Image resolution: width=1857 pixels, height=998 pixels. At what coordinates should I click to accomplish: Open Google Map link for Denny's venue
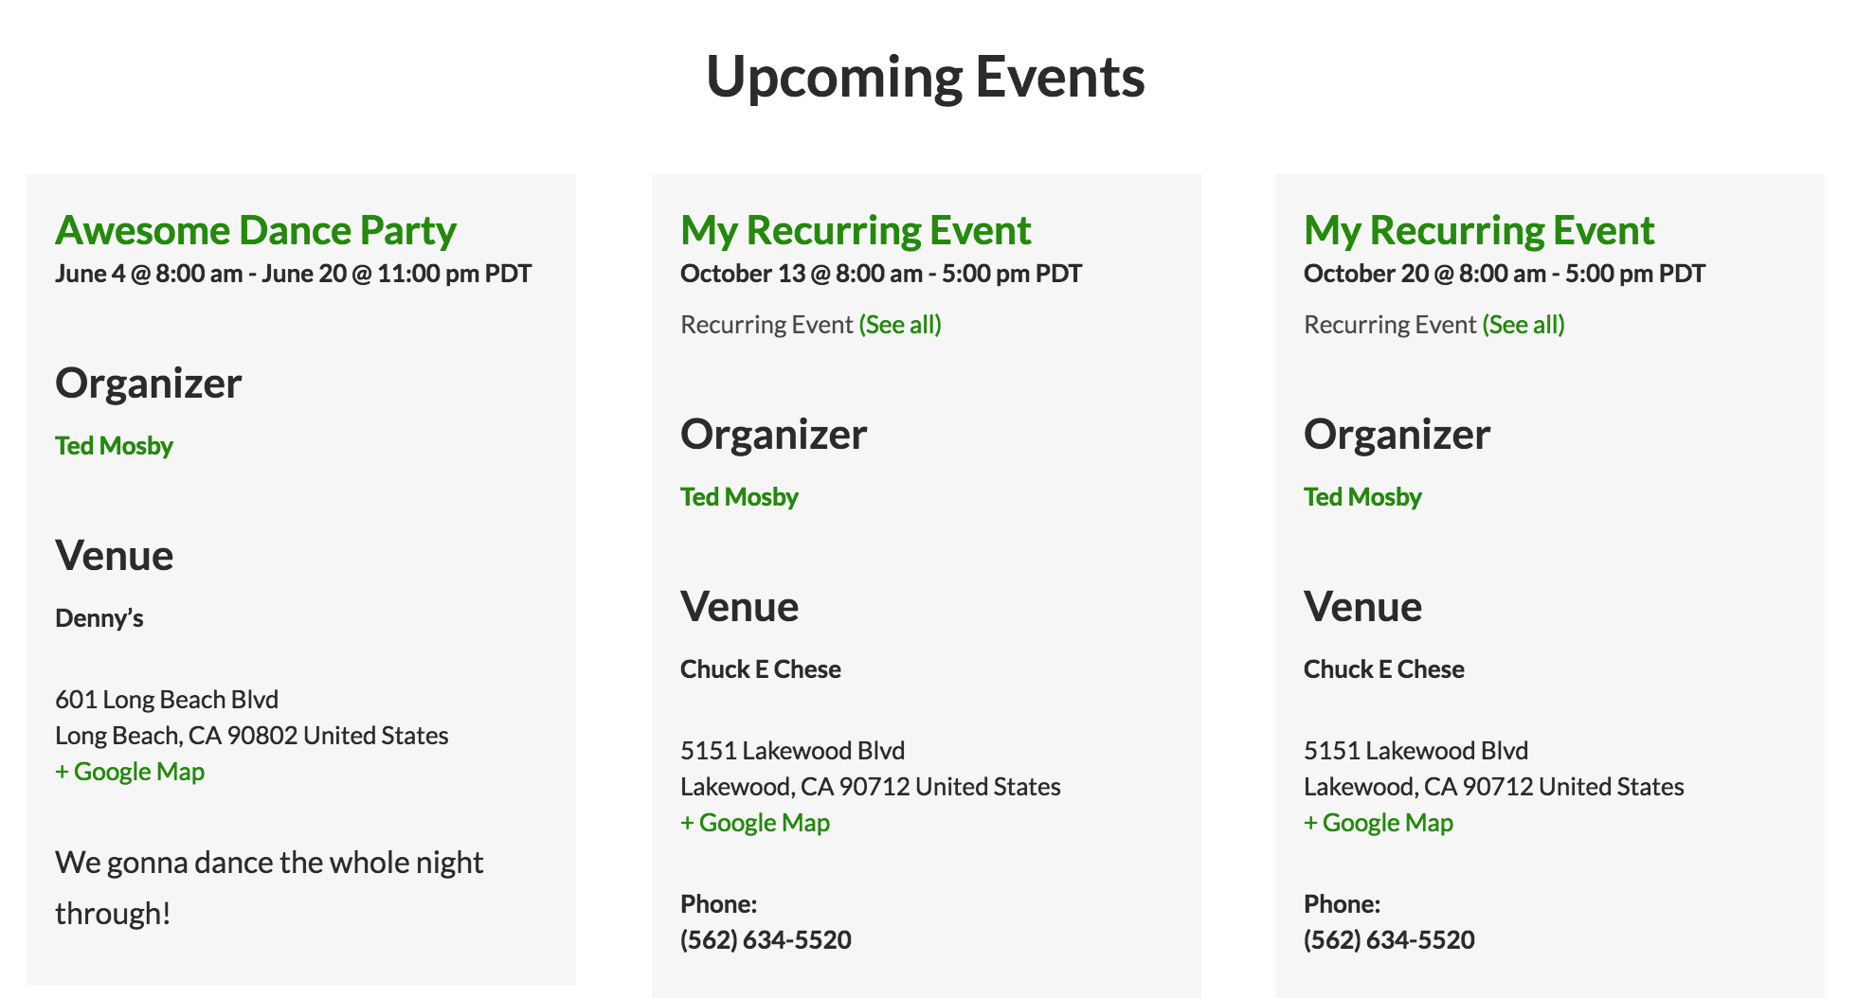coord(130,772)
